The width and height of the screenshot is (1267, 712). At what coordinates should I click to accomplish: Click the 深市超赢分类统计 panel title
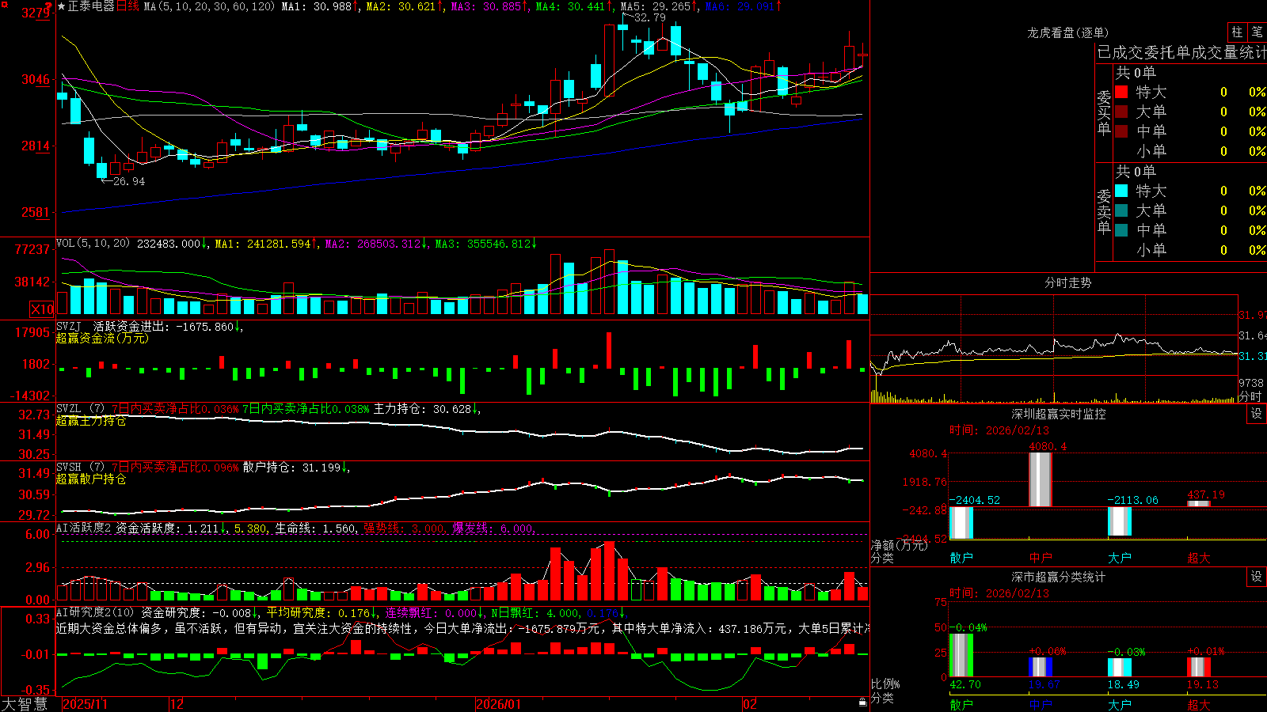tap(1059, 577)
